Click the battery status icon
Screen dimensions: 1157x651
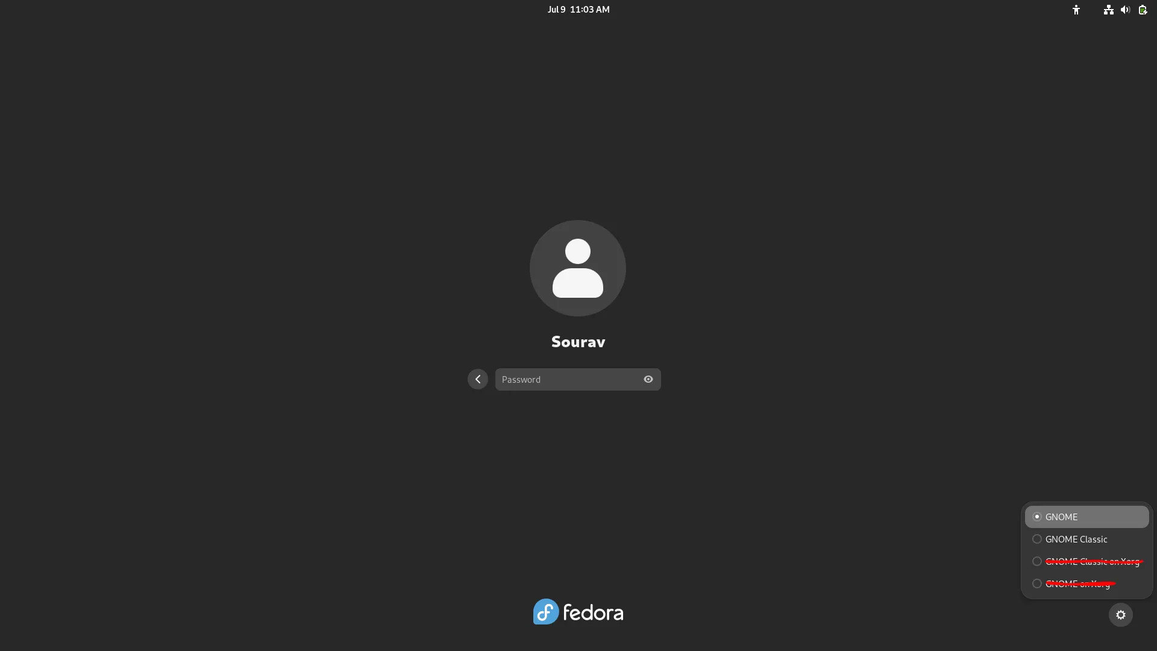click(x=1142, y=9)
